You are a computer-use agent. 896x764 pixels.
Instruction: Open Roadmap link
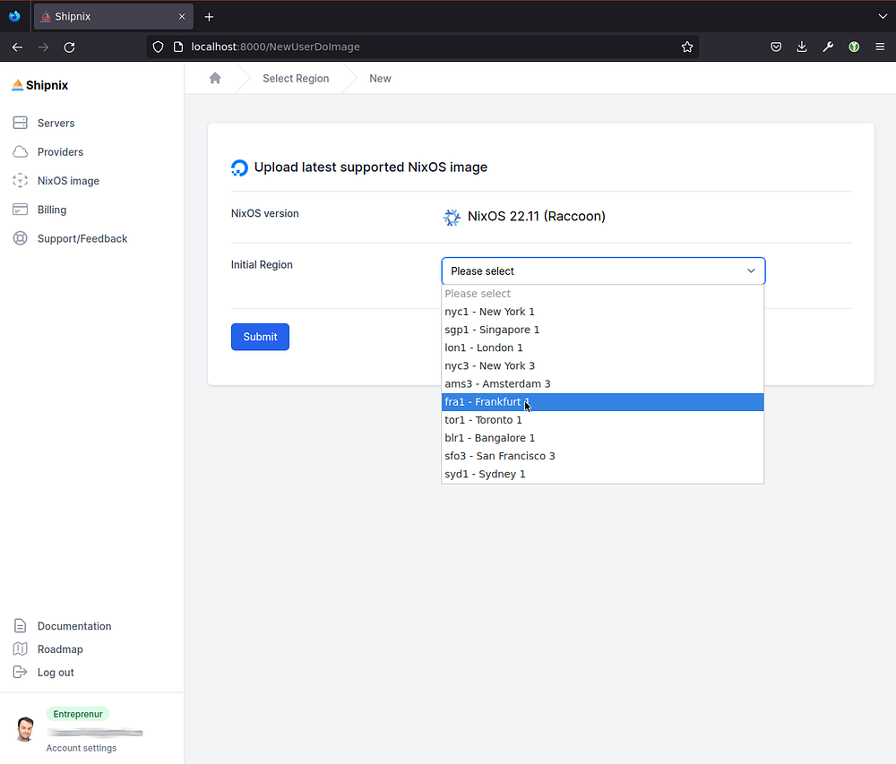pos(60,649)
